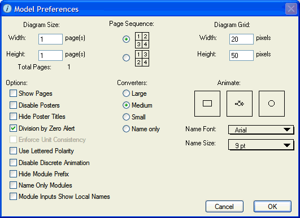Uncheck Division by Zero Alert
300x218 pixels.
tap(13, 128)
